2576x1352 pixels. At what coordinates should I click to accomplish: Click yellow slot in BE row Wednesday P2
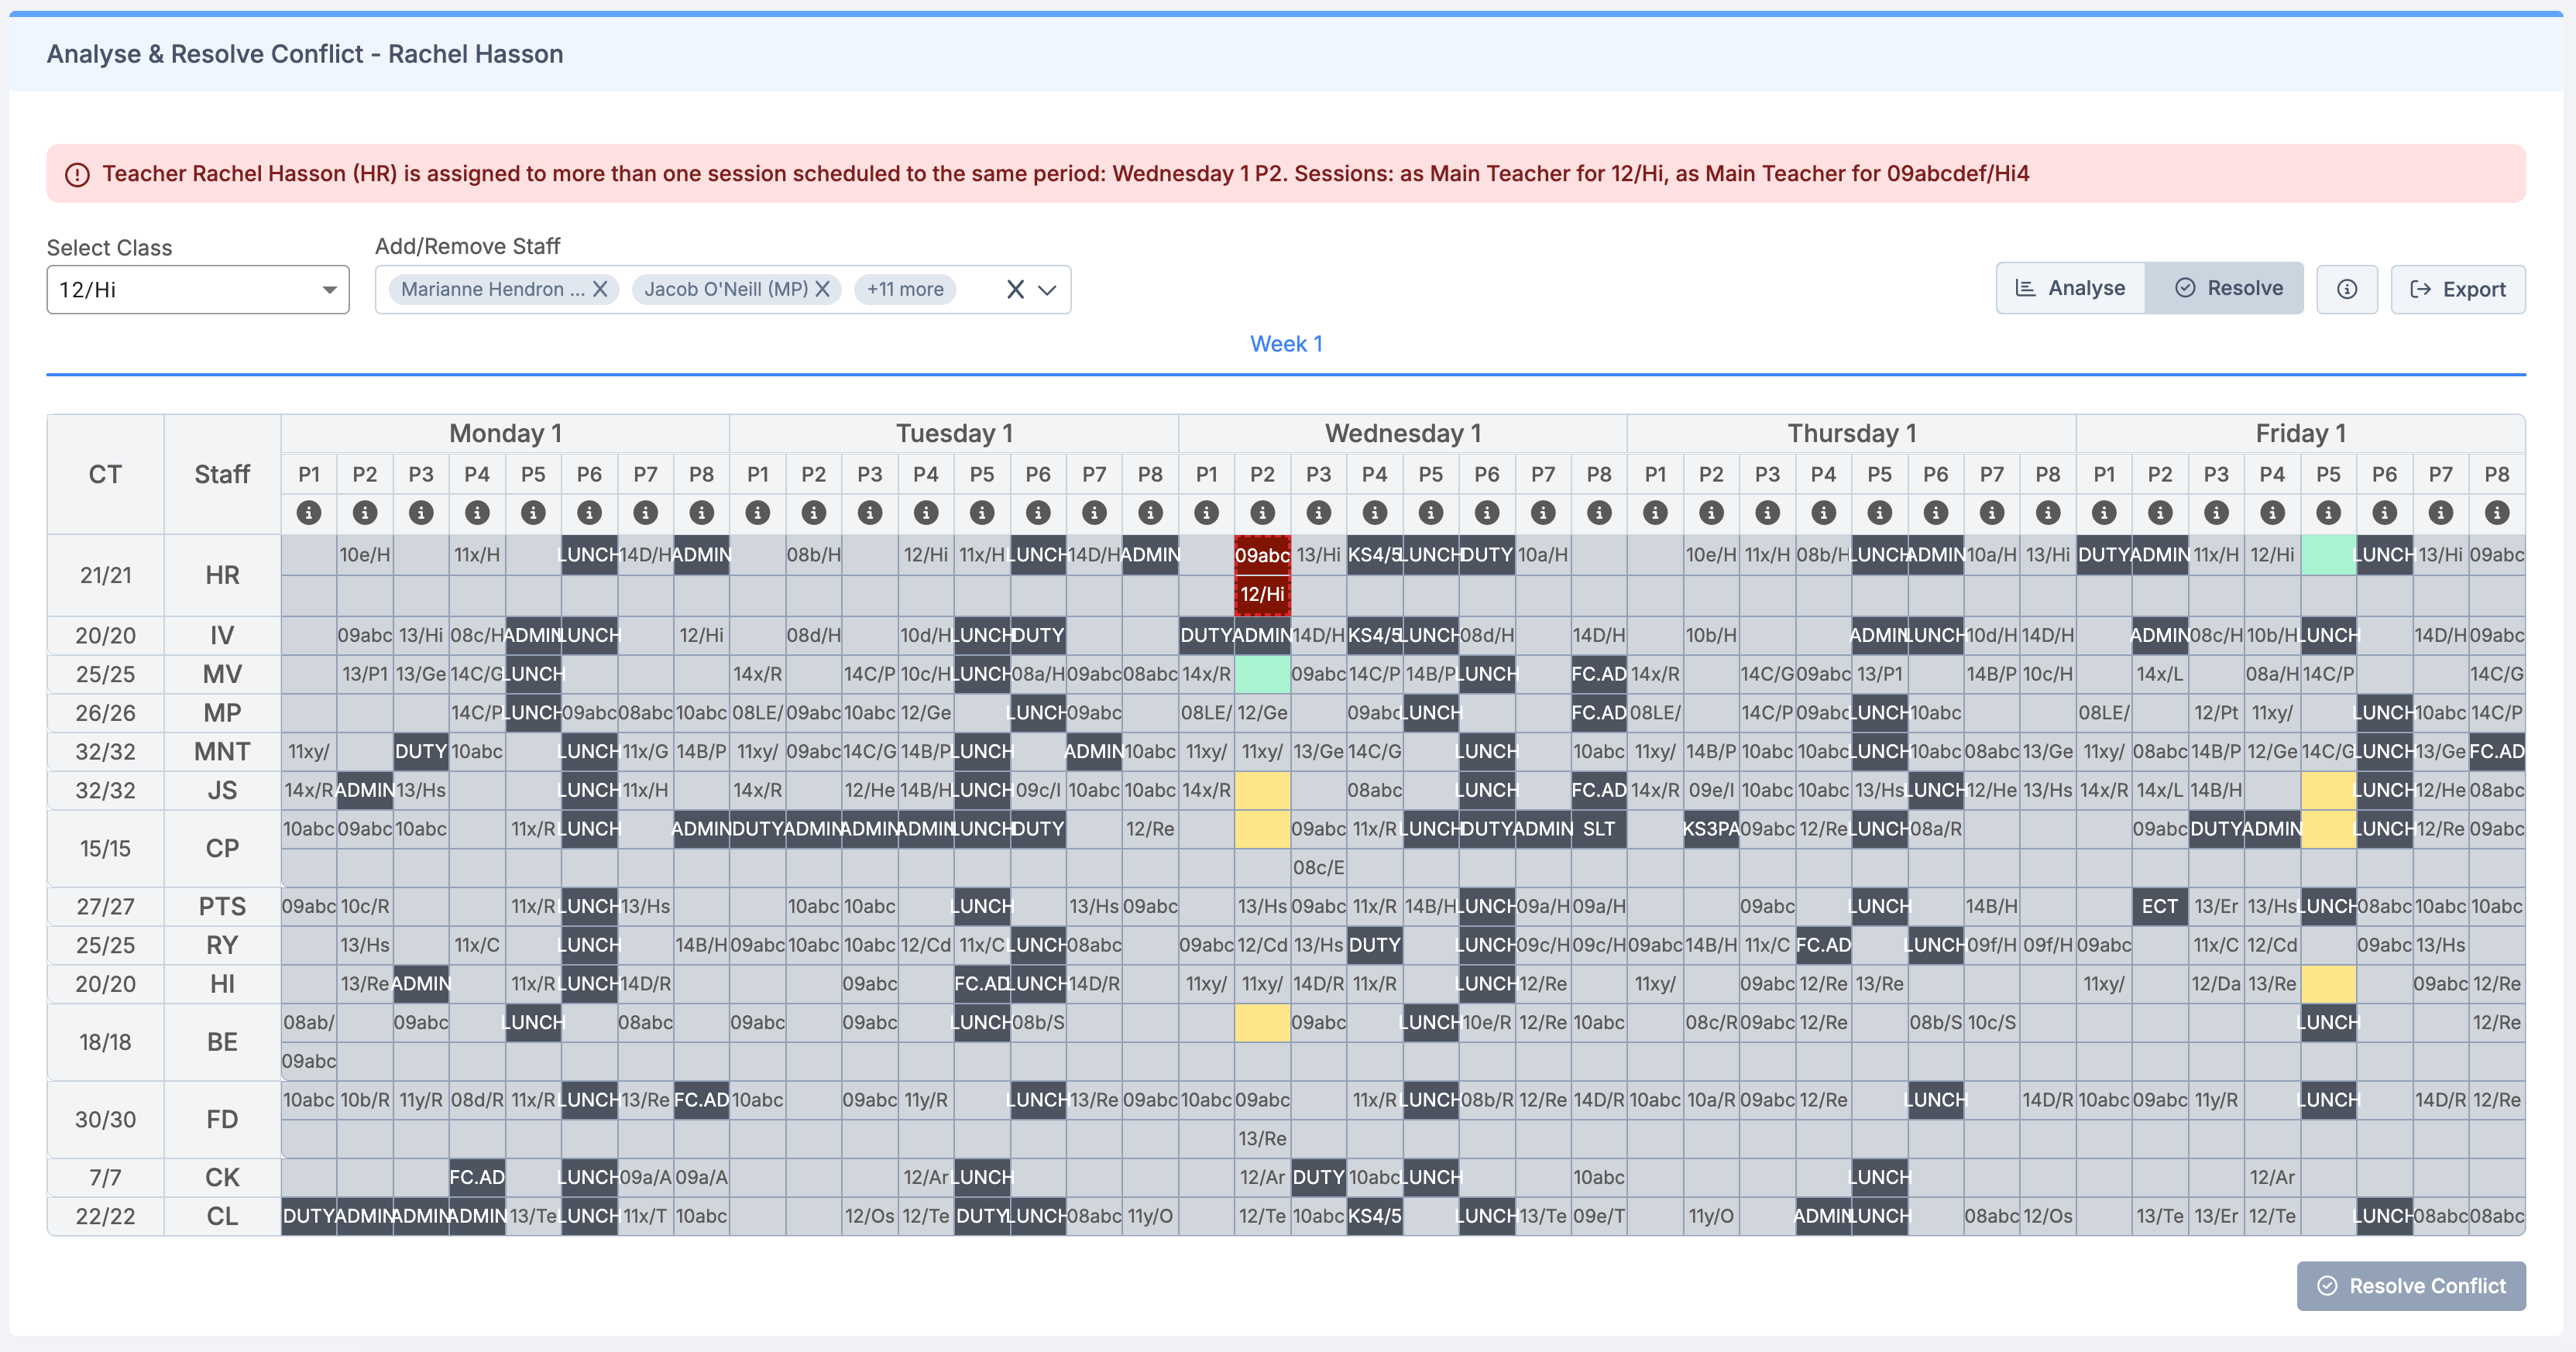1262,1022
